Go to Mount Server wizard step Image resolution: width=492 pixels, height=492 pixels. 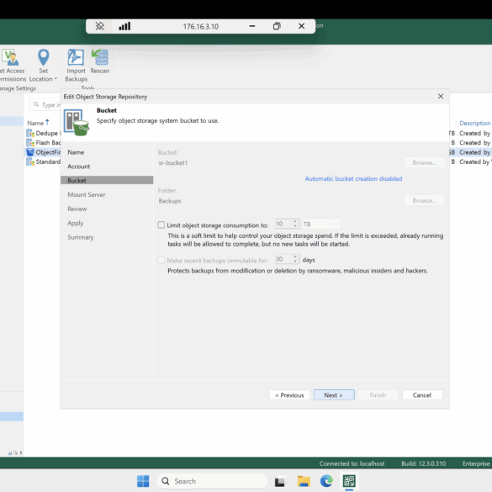87,194
